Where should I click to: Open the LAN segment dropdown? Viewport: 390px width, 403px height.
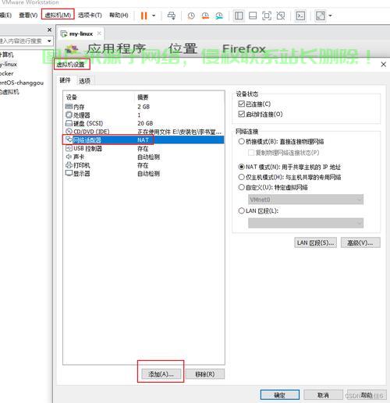click(306, 223)
